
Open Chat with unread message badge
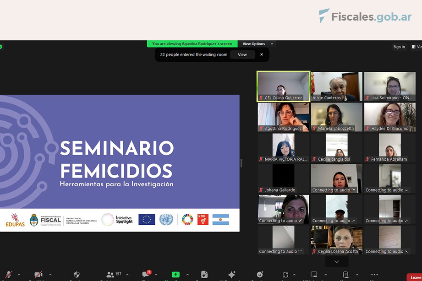point(146,275)
